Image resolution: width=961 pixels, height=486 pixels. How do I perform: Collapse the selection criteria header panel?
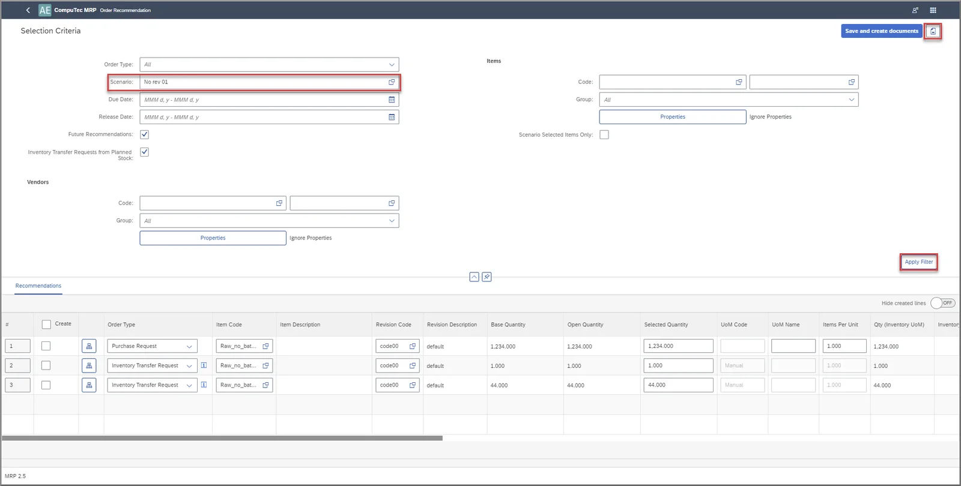[x=474, y=277]
